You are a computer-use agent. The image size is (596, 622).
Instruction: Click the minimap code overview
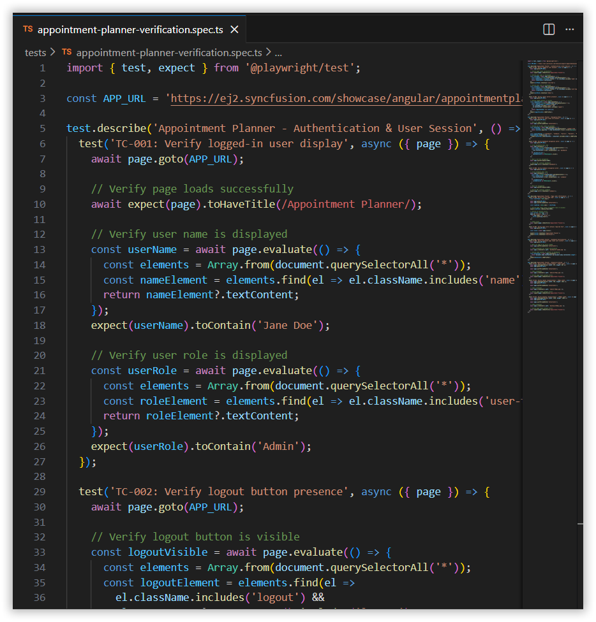click(552, 187)
